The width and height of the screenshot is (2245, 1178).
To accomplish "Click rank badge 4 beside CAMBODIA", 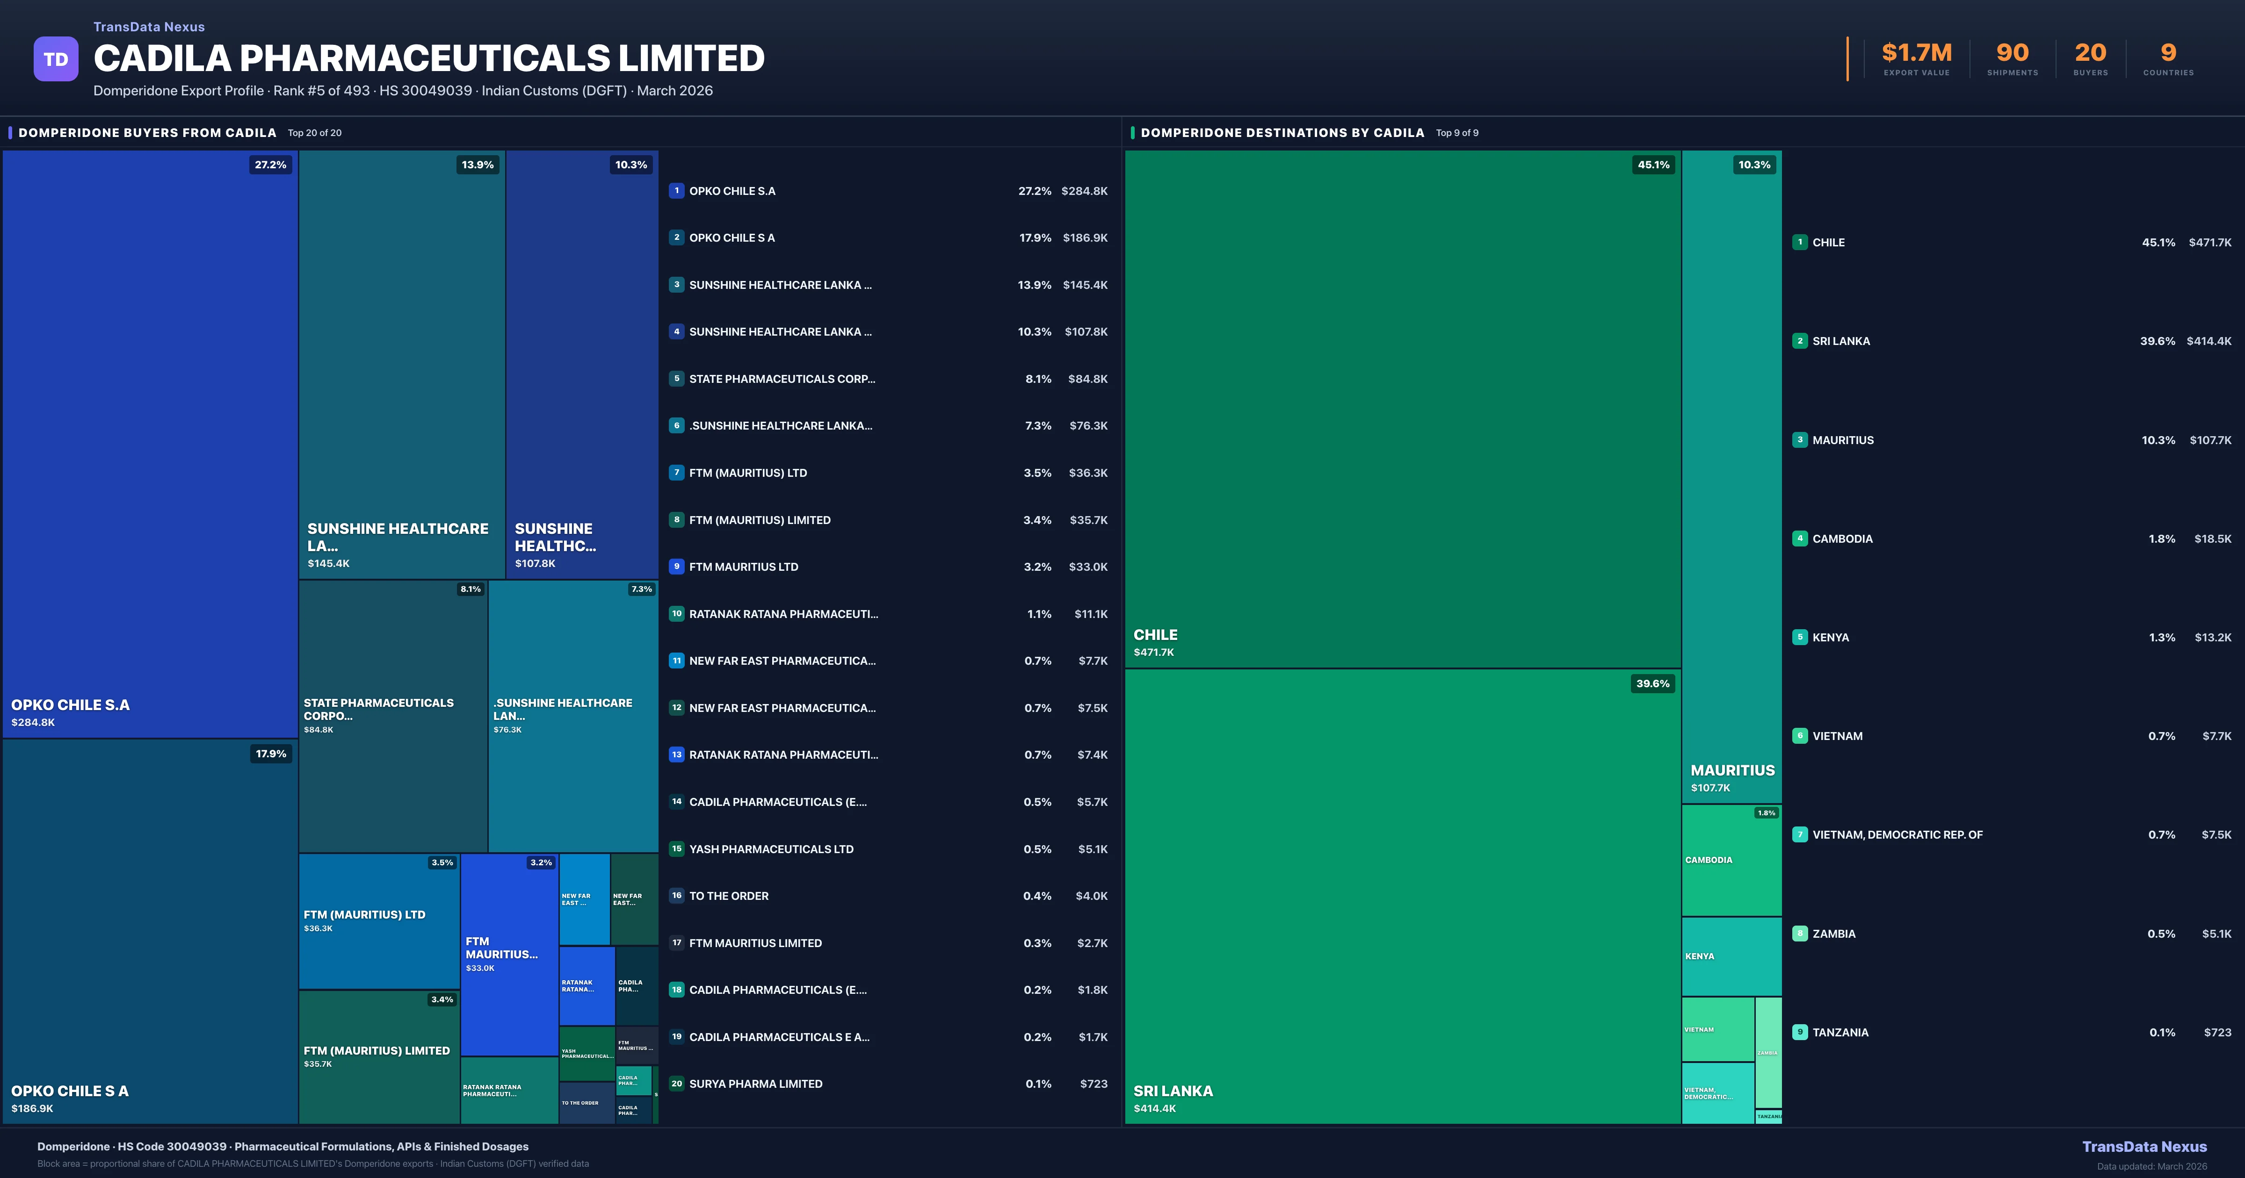I will click(1800, 539).
